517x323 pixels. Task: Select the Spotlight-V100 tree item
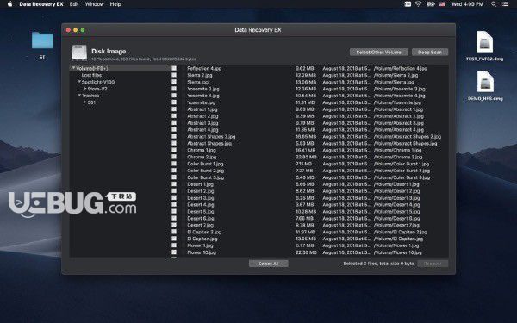point(98,82)
